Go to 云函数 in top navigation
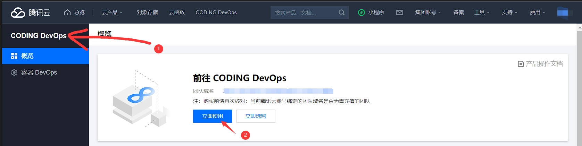This screenshot has width=582, height=146. coord(177,12)
